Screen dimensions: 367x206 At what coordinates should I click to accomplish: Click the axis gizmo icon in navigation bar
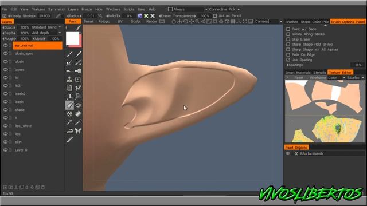click(239, 22)
